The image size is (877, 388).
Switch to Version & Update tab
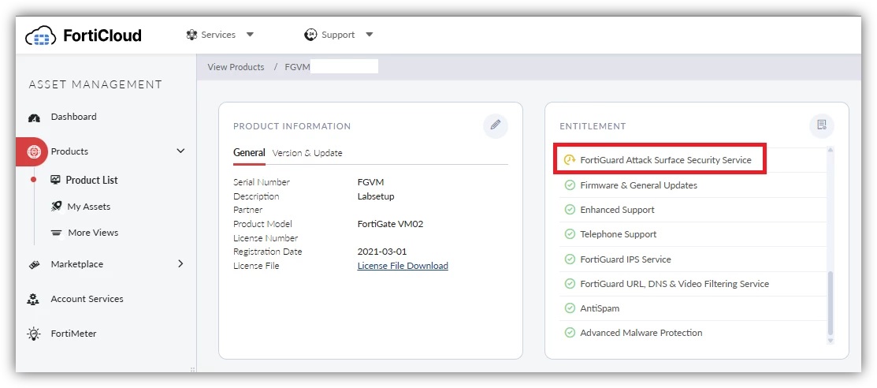(307, 153)
